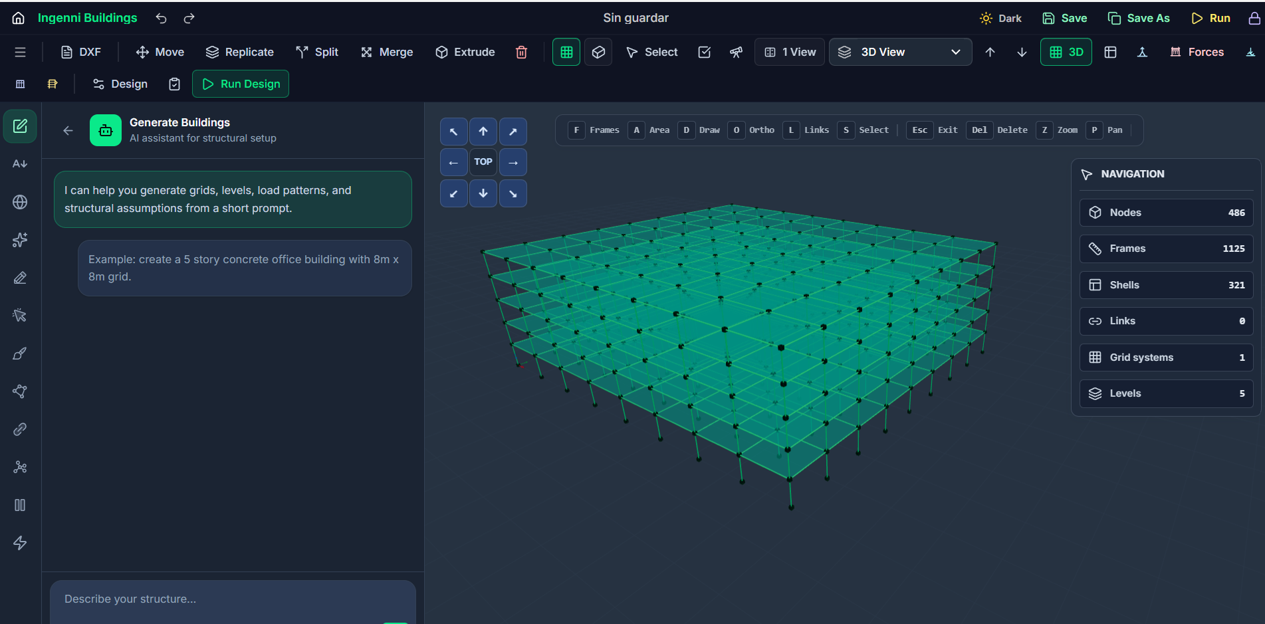Open Grid systems in Navigation
This screenshot has width=1265, height=624.
tap(1167, 358)
